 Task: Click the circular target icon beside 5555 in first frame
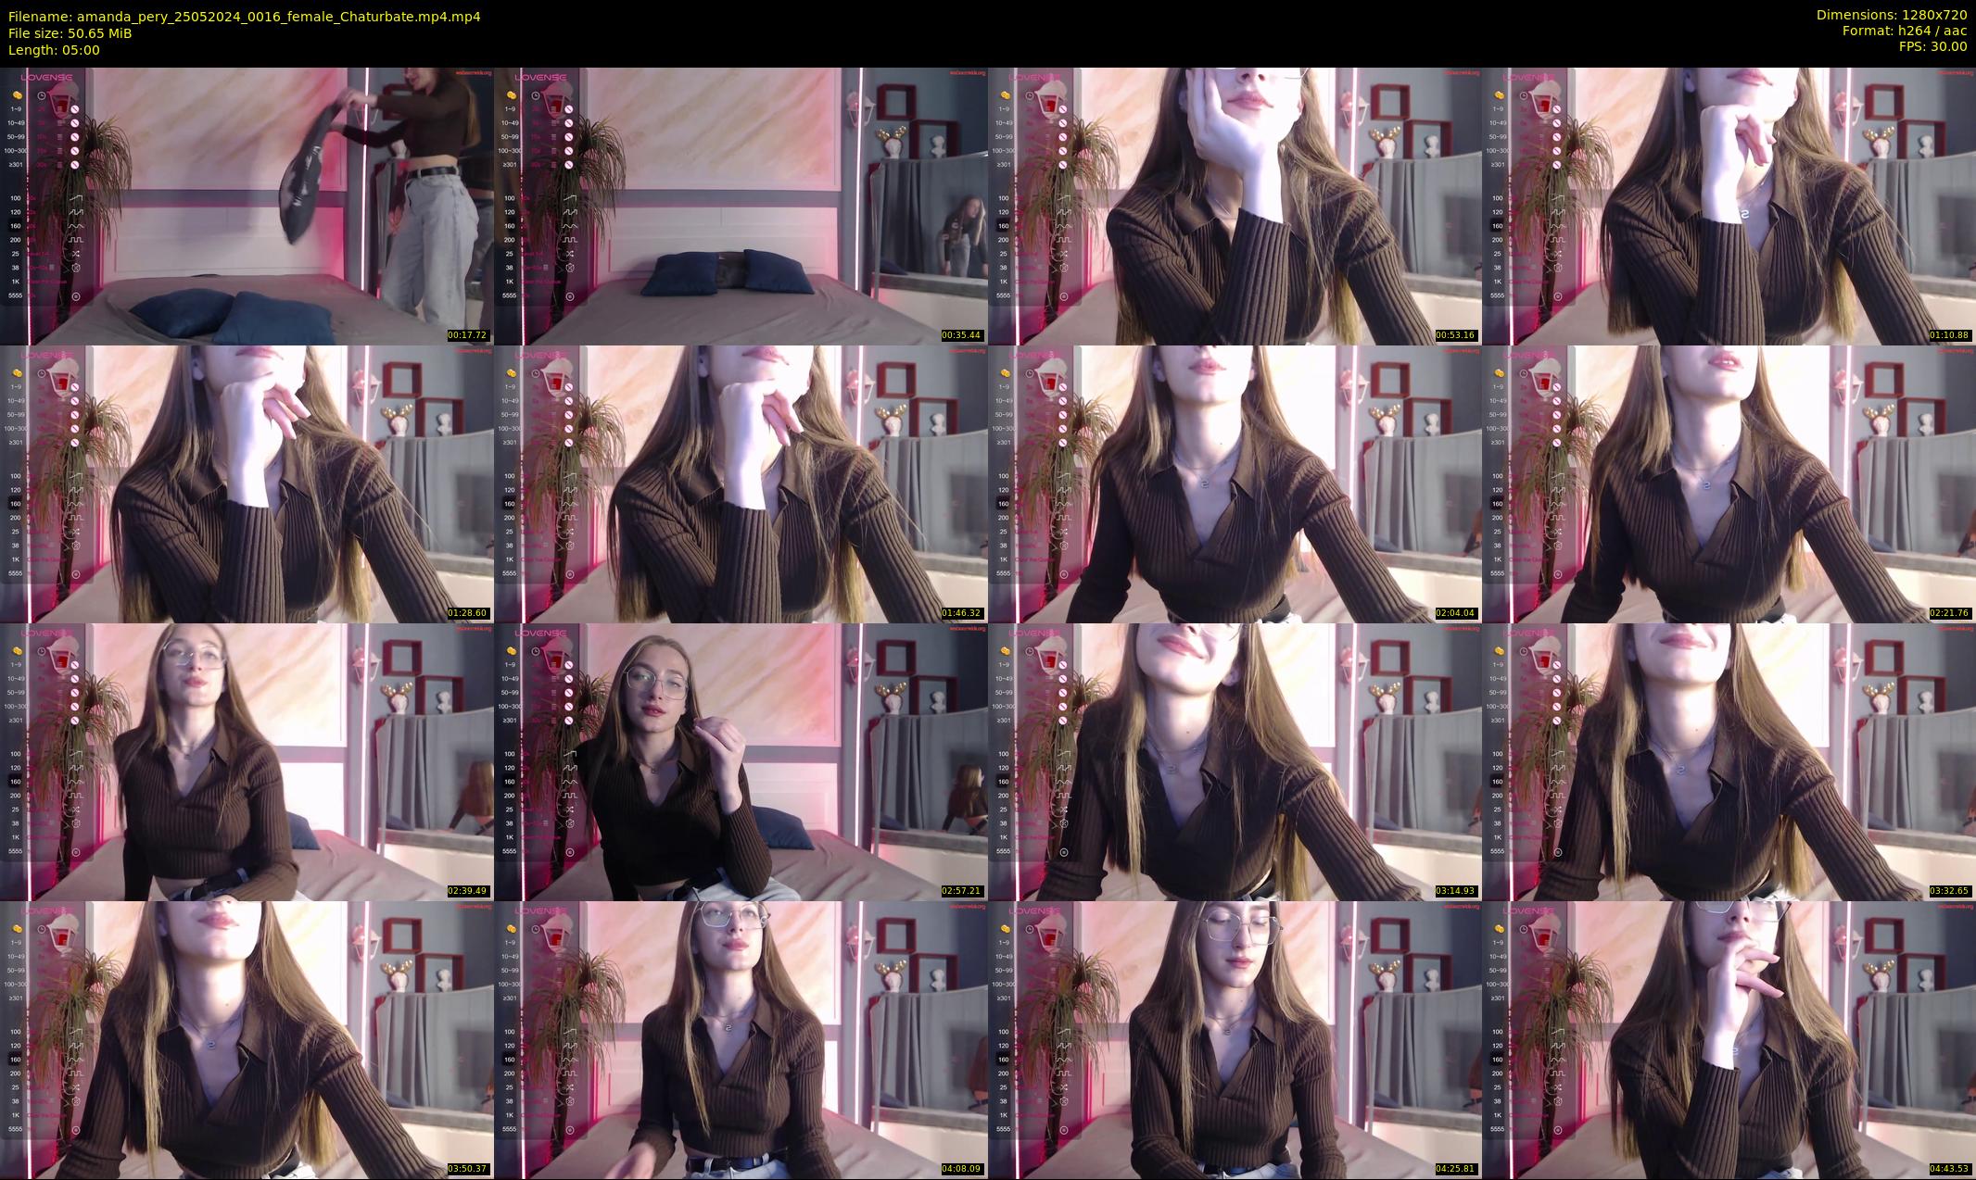[76, 296]
